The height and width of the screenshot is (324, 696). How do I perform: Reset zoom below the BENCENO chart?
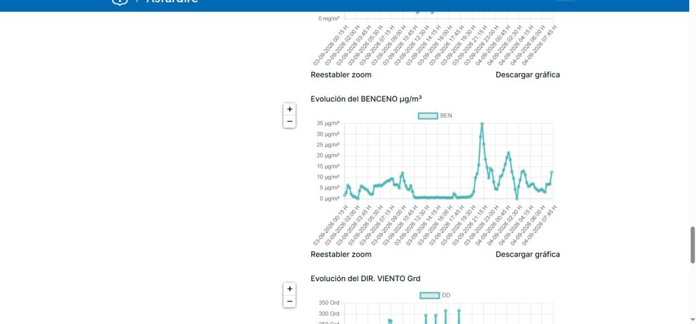pos(341,254)
